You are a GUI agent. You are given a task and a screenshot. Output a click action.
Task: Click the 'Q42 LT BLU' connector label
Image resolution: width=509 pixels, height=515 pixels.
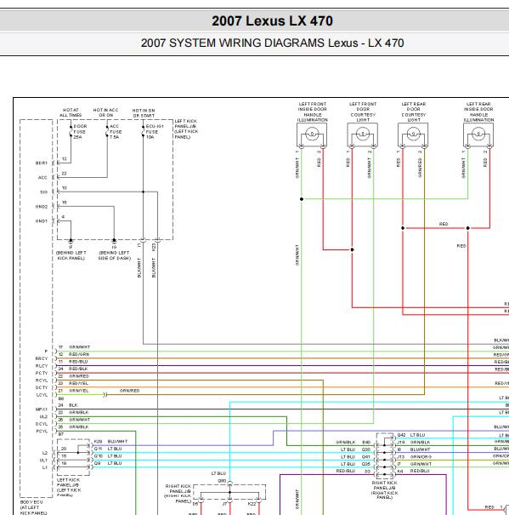coord(411,435)
